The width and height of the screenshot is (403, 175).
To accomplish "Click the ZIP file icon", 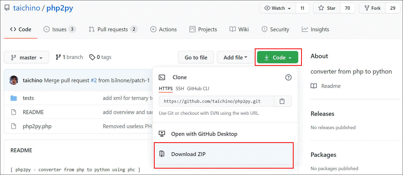I will [162, 154].
